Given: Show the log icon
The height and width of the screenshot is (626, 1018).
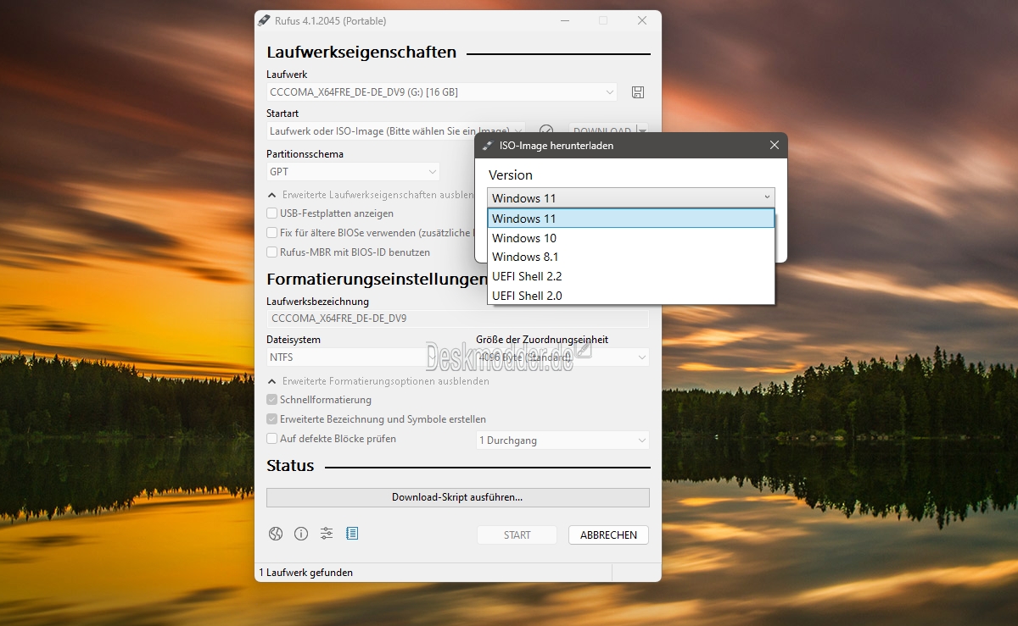Looking at the screenshot, I should [352, 534].
